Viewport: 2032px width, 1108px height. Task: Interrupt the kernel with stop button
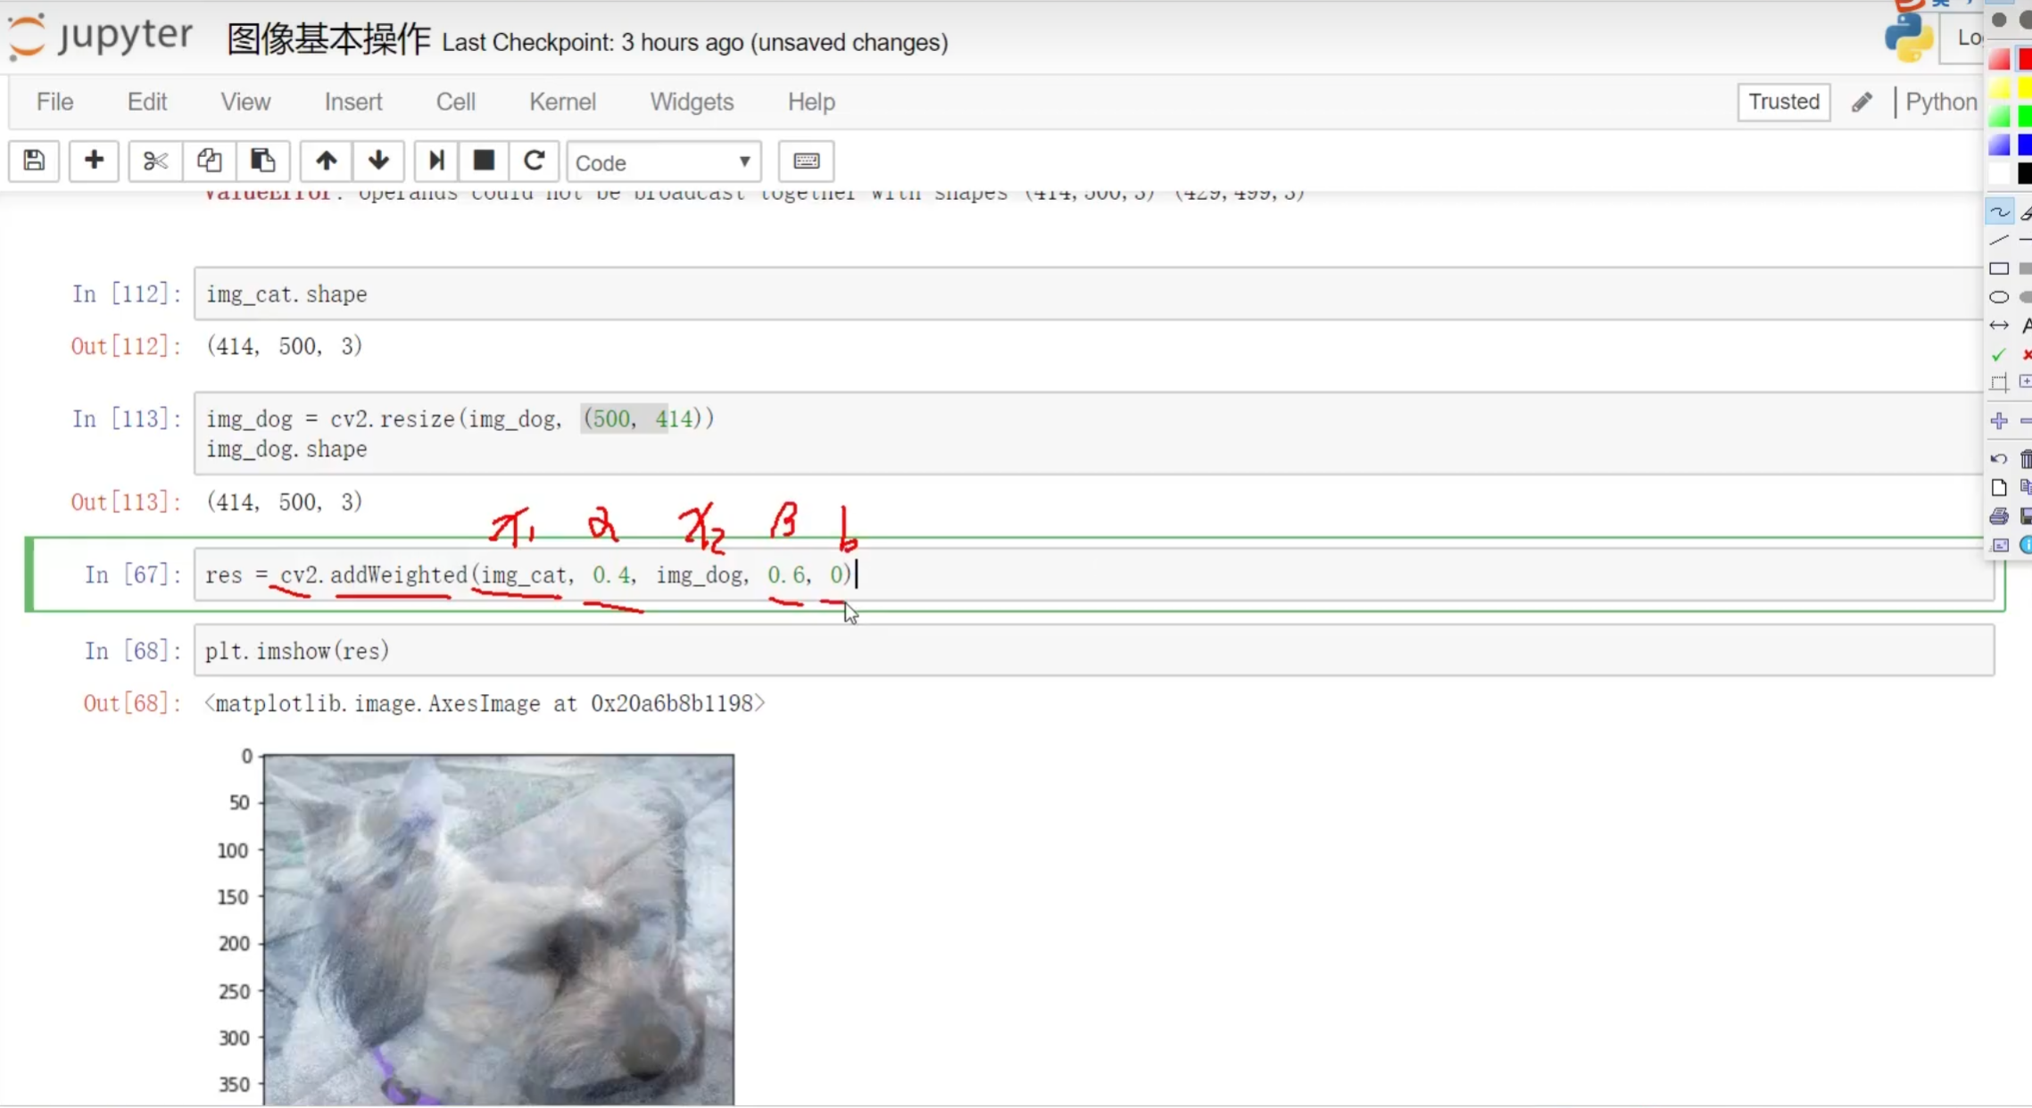click(484, 161)
